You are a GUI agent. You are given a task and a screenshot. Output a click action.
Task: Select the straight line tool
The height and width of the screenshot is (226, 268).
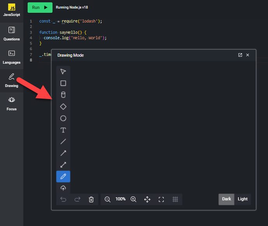coord(63,142)
